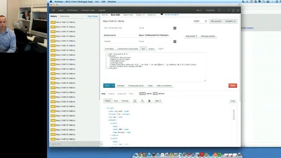Click the square icon left of the last toolbar icon
The image size is (281, 158).
point(233,11)
